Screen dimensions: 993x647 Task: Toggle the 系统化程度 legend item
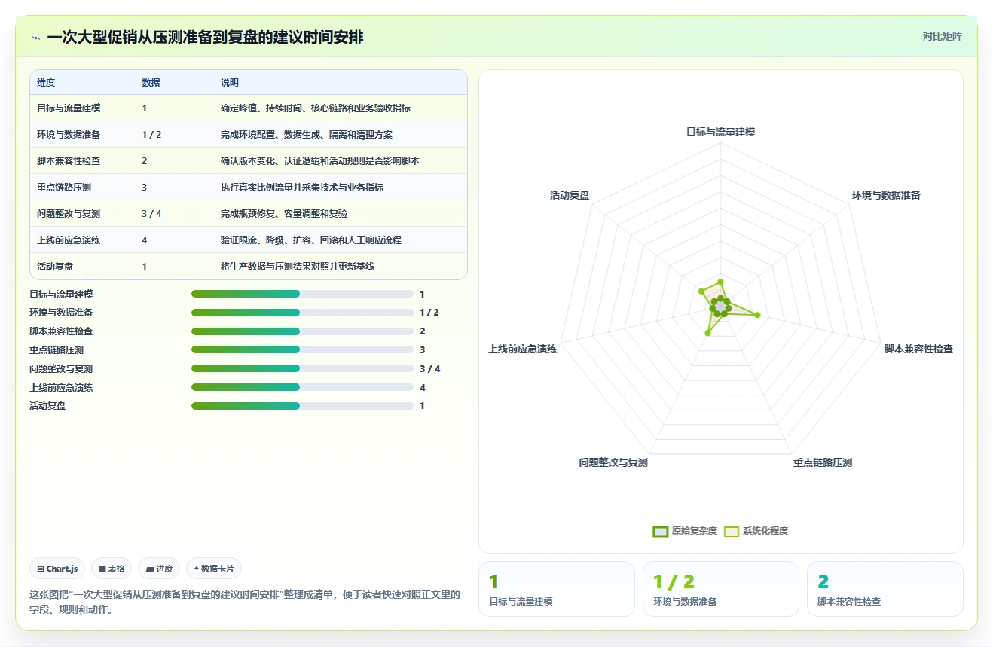pyautogui.click(x=756, y=531)
